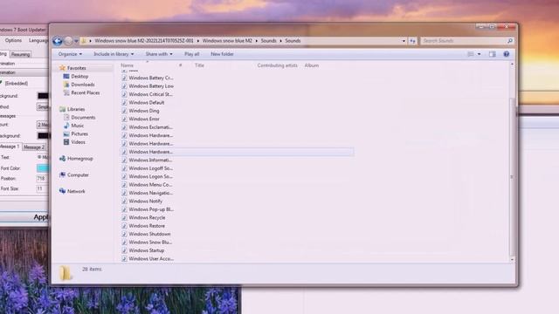Image resolution: width=559 pixels, height=314 pixels.
Task: Expand the Share with menu
Action: pyautogui.click(x=159, y=54)
